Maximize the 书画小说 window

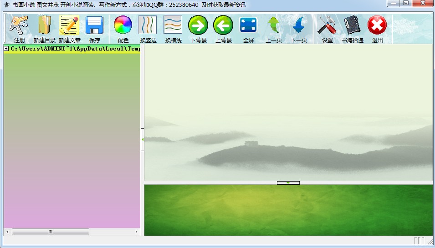pyautogui.click(x=406, y=3)
